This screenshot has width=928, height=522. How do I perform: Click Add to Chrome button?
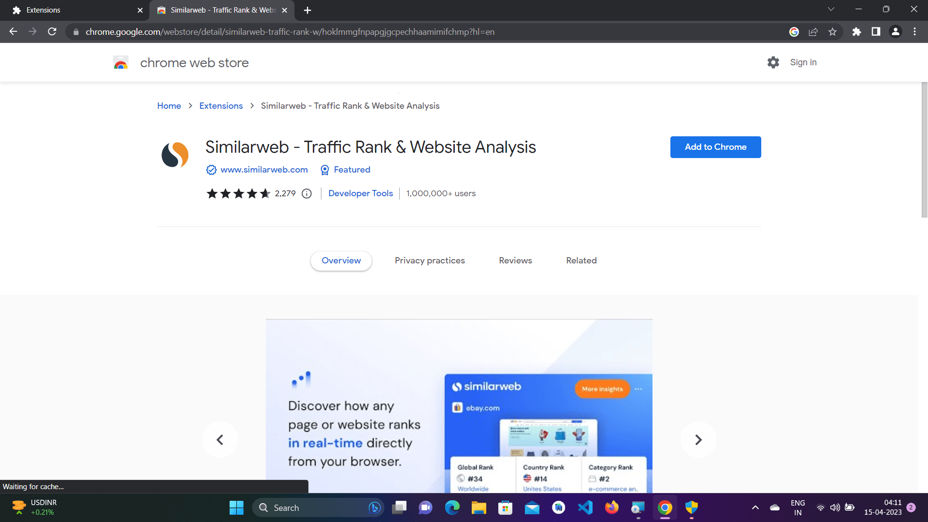(x=715, y=147)
